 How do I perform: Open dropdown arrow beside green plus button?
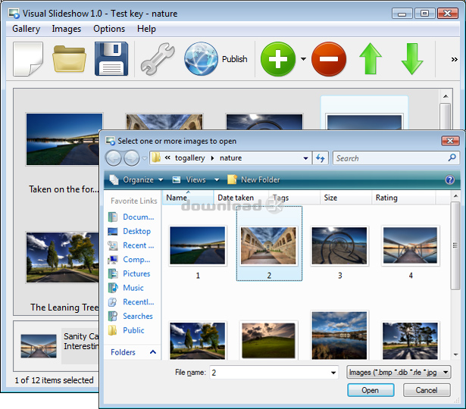(x=303, y=59)
